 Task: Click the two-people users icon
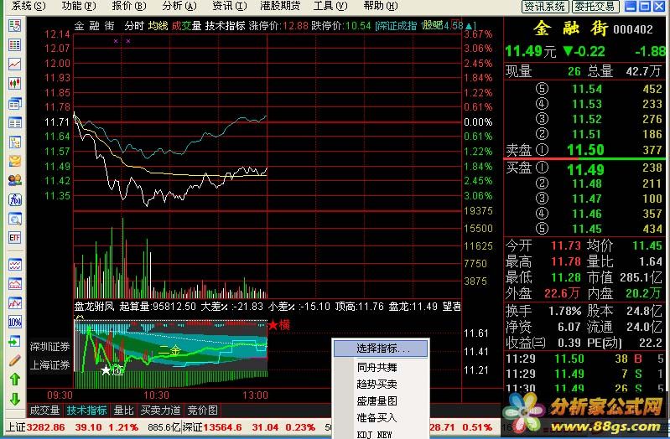(x=14, y=180)
